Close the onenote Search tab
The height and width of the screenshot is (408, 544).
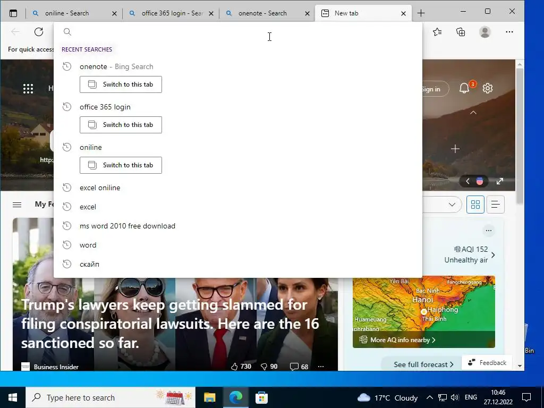(308, 13)
